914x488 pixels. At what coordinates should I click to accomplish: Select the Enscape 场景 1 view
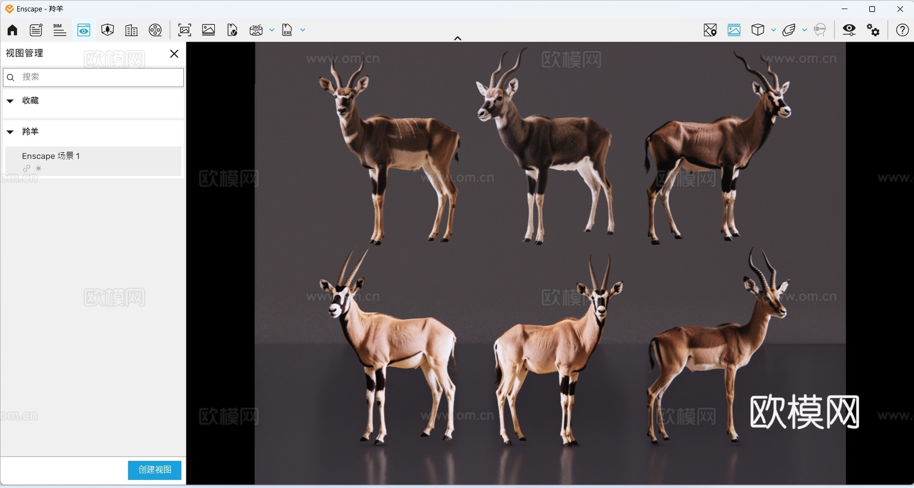pos(93,161)
